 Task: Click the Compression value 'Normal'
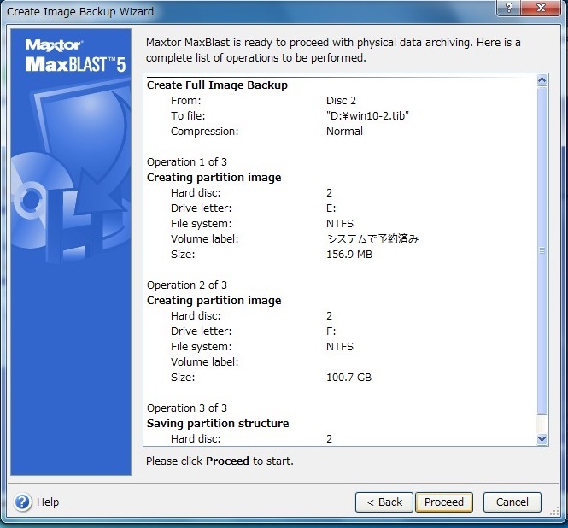click(x=344, y=132)
